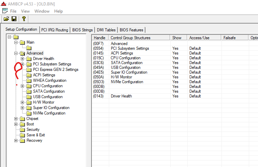This screenshot has width=258, height=167.
Task: Click Default access for USB Configuration row
Action: coord(195,67)
